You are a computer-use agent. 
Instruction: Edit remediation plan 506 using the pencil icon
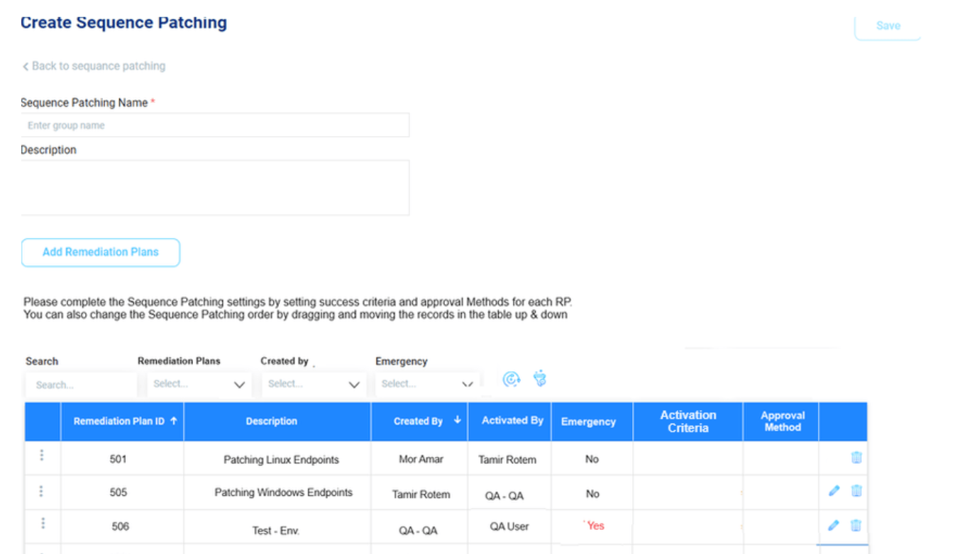tap(834, 525)
